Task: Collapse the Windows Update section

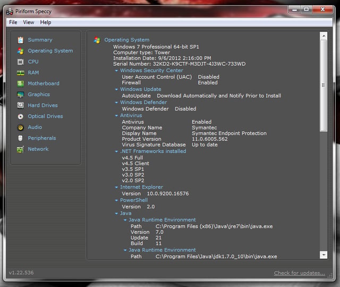Action: [x=116, y=89]
